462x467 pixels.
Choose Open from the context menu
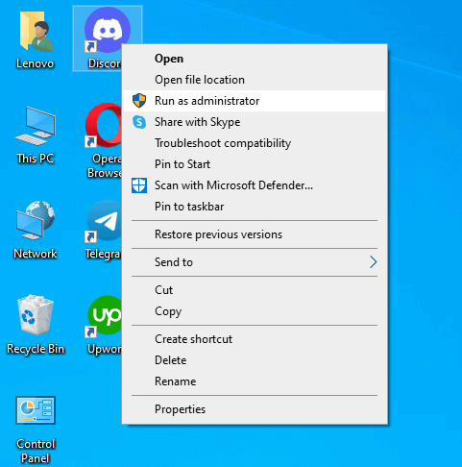click(255, 59)
